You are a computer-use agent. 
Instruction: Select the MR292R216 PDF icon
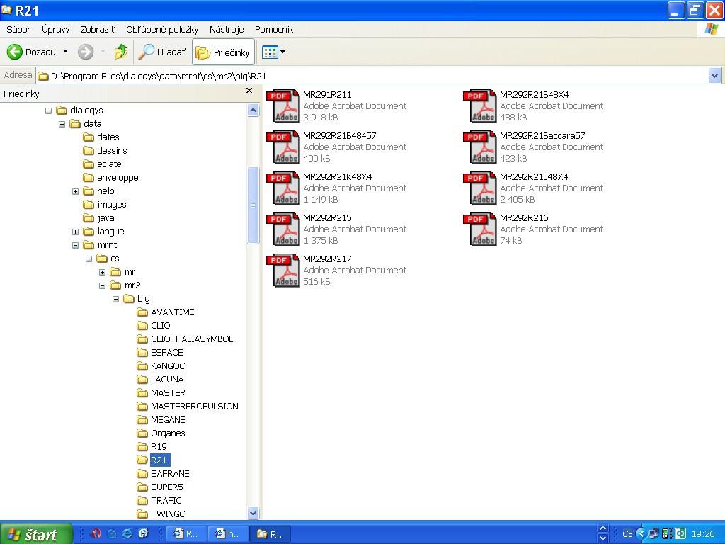pyautogui.click(x=481, y=229)
